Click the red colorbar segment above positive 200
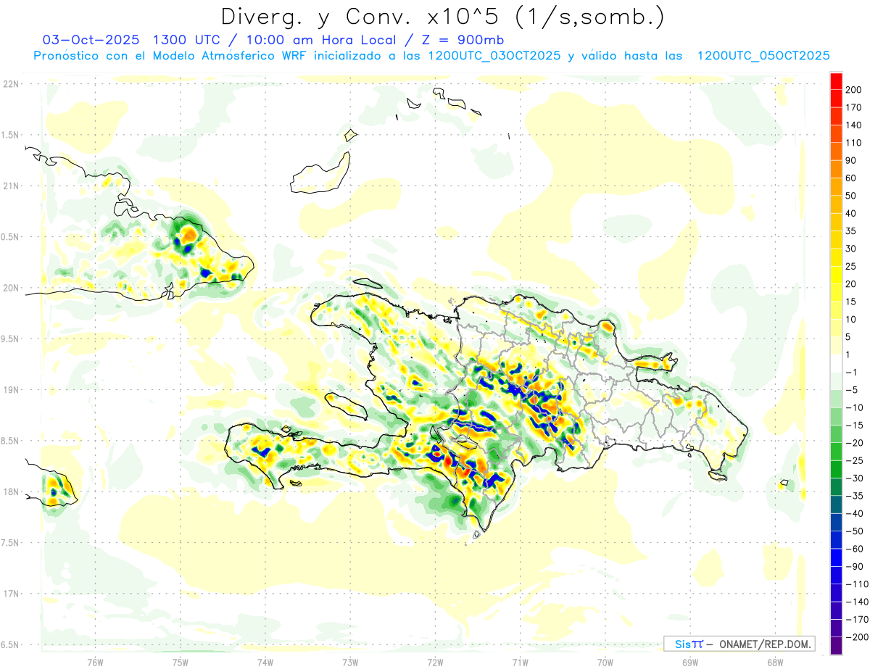The image size is (870, 672). click(836, 81)
